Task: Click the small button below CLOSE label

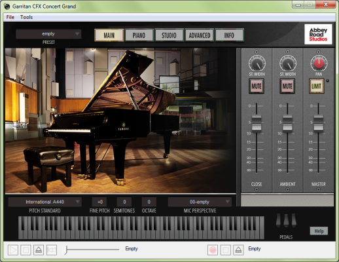Action: point(257,189)
